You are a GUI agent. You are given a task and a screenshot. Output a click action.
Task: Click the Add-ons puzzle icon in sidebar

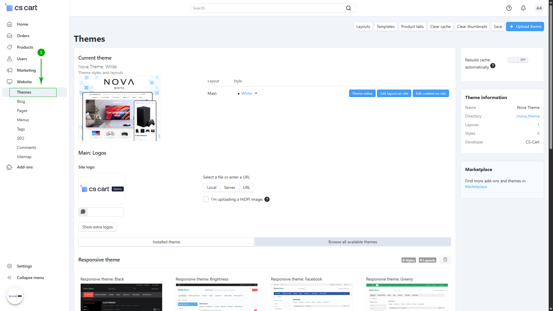10,167
